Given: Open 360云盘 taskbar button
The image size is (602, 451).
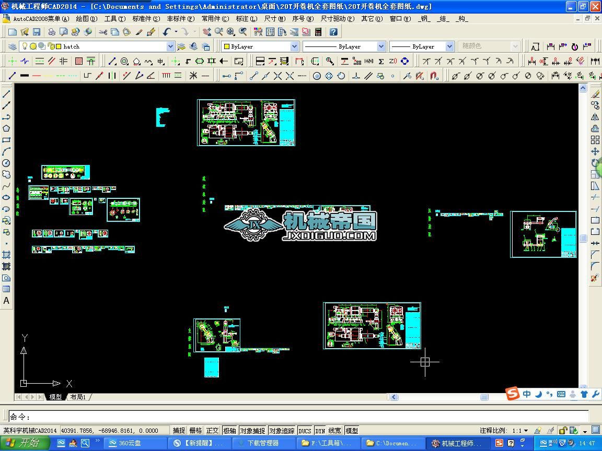Looking at the screenshot, I should pyautogui.click(x=135, y=443).
